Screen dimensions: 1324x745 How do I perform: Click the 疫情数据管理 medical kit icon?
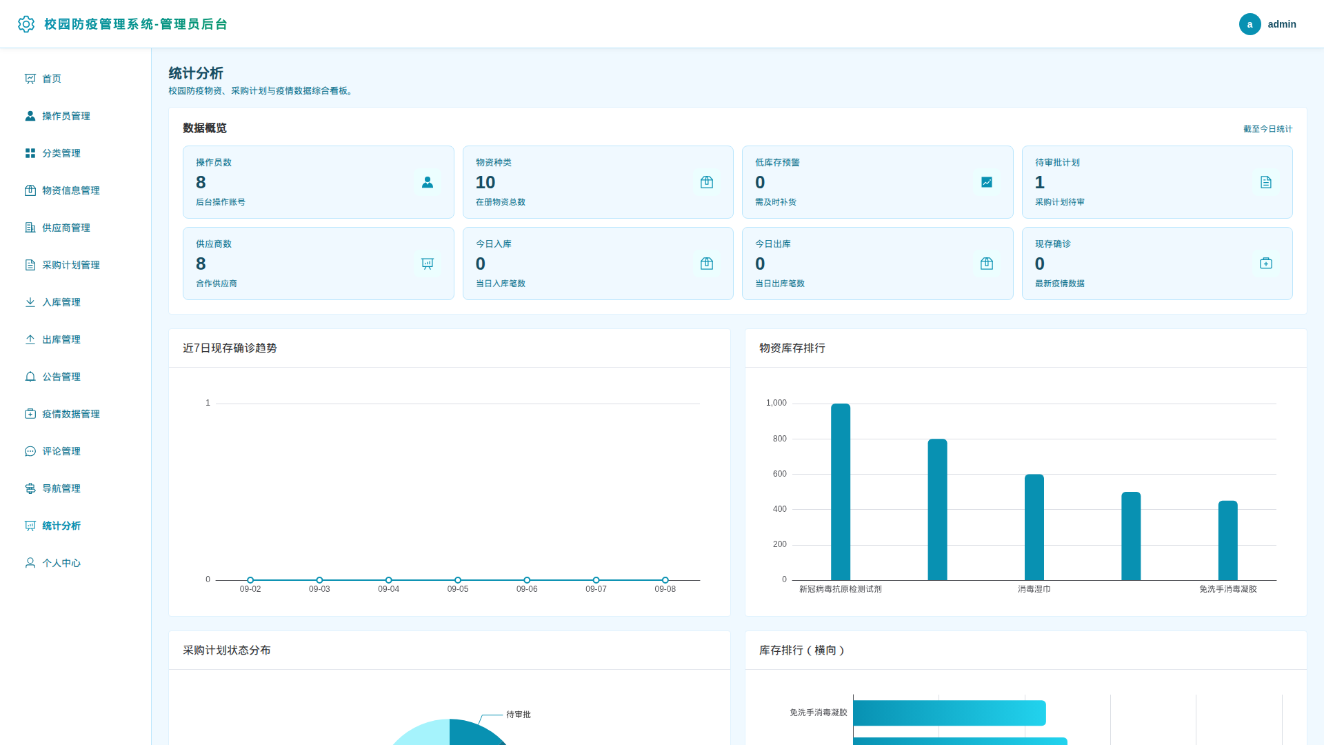pos(30,414)
